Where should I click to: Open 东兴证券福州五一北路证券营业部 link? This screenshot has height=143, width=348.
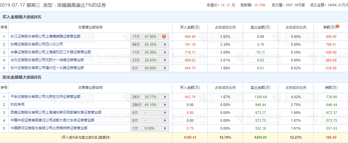(47, 68)
